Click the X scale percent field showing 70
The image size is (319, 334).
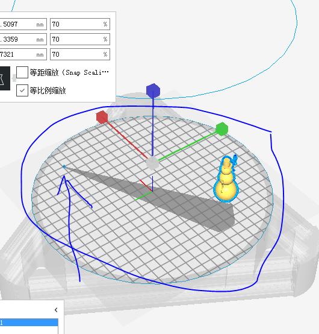[x=80, y=24]
